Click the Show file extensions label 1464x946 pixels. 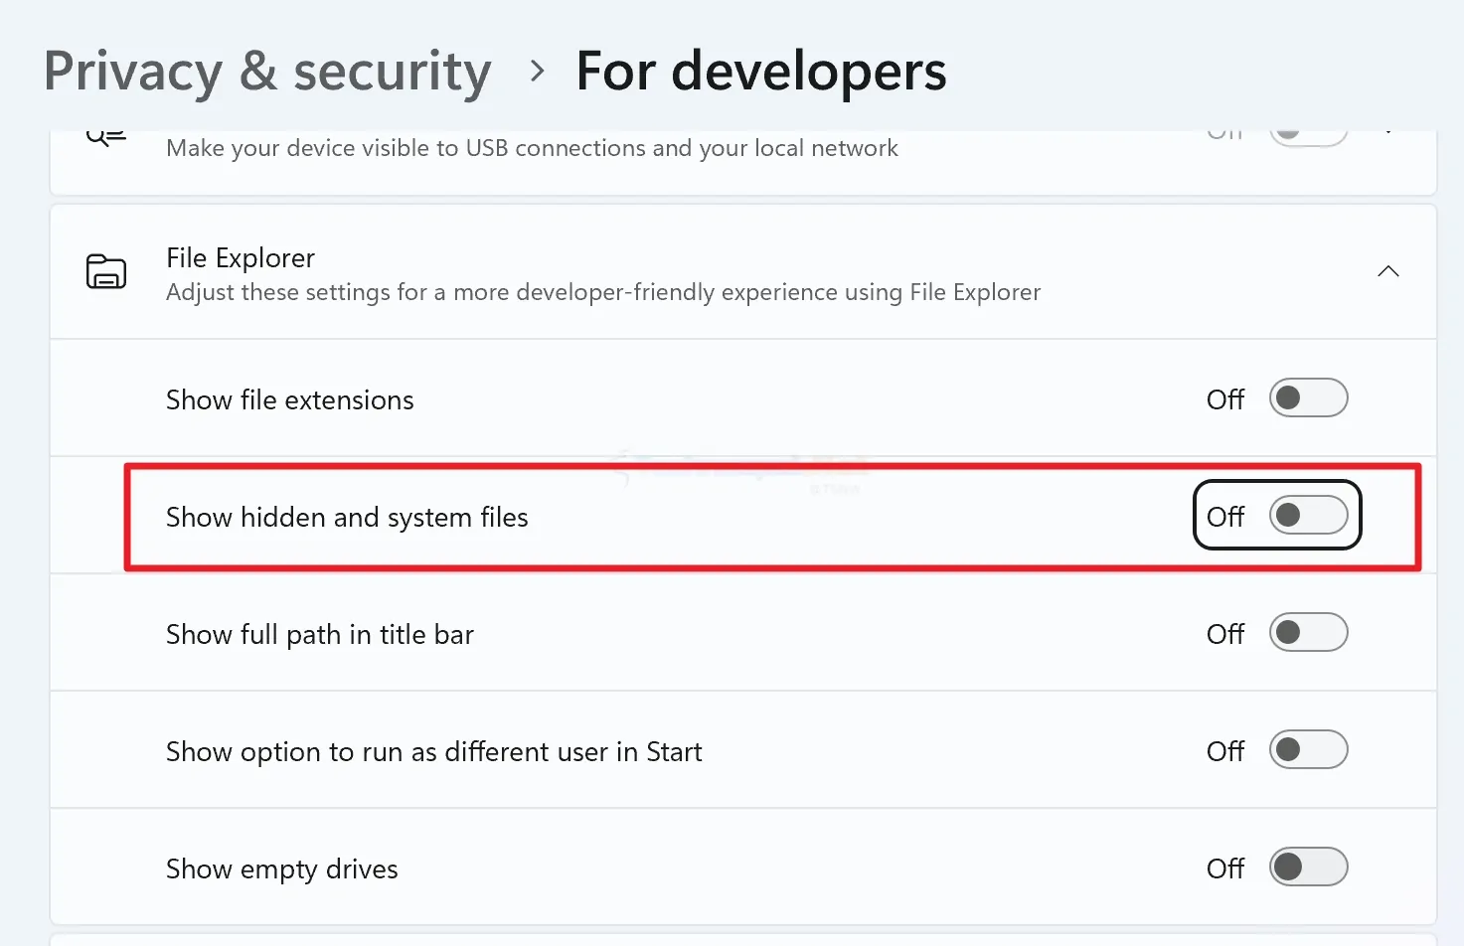(289, 399)
